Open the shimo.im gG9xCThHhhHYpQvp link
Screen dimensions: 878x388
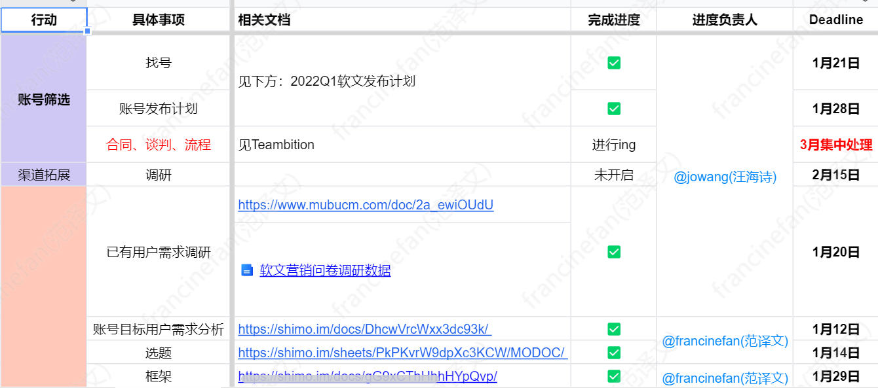tap(368, 376)
